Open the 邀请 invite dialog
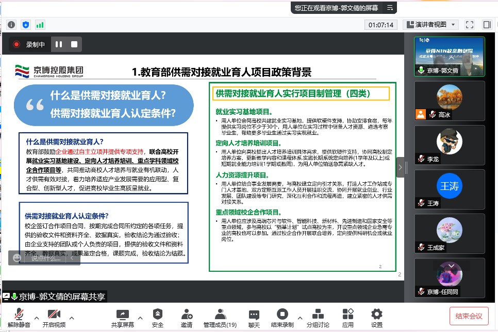This screenshot has height=332, width=498. [x=187, y=318]
